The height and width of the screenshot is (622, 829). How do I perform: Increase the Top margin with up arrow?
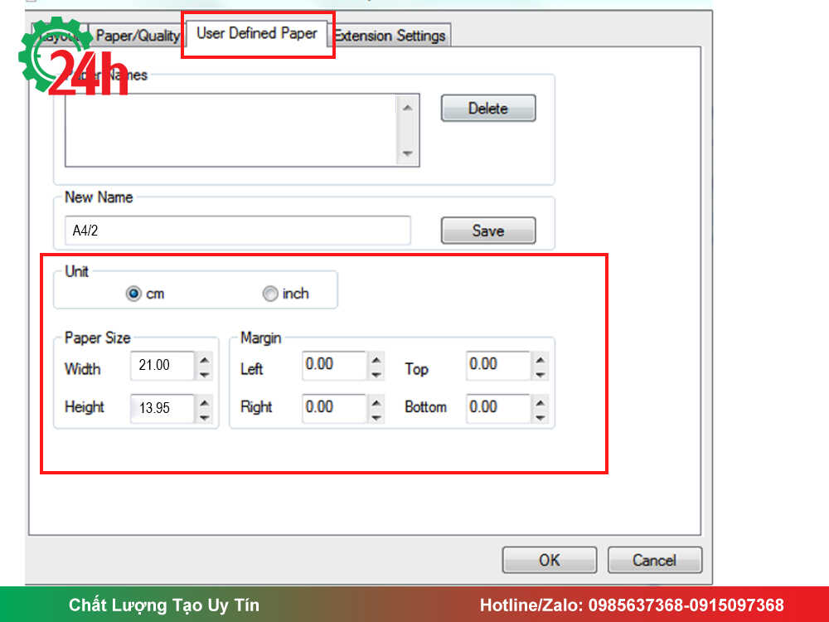540,360
